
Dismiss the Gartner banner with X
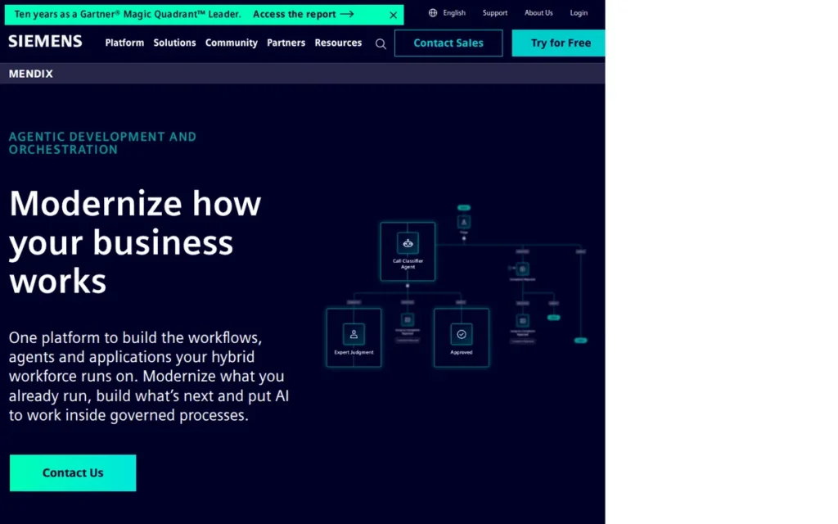[394, 15]
